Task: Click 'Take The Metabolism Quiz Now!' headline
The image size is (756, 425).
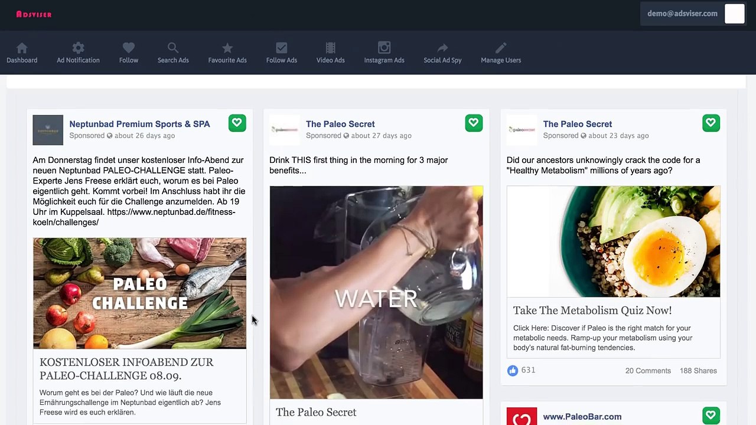Action: coord(592,310)
